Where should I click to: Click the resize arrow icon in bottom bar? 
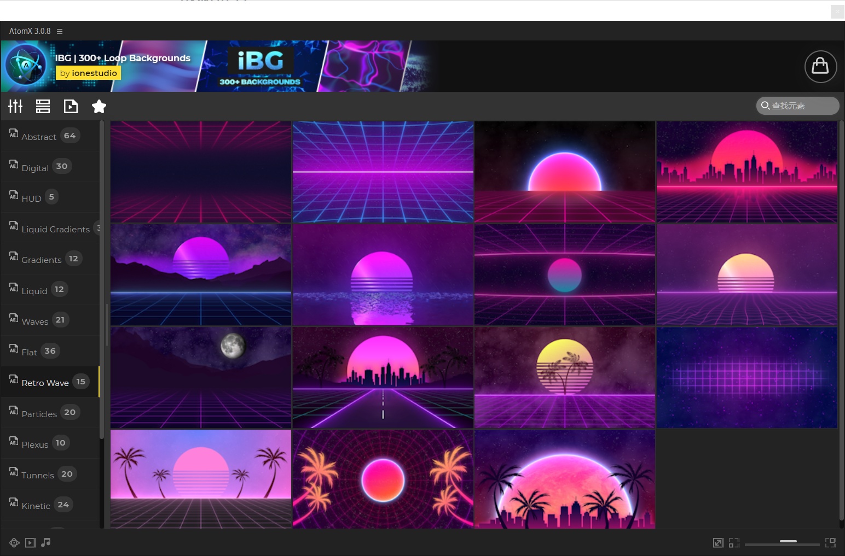(x=718, y=542)
